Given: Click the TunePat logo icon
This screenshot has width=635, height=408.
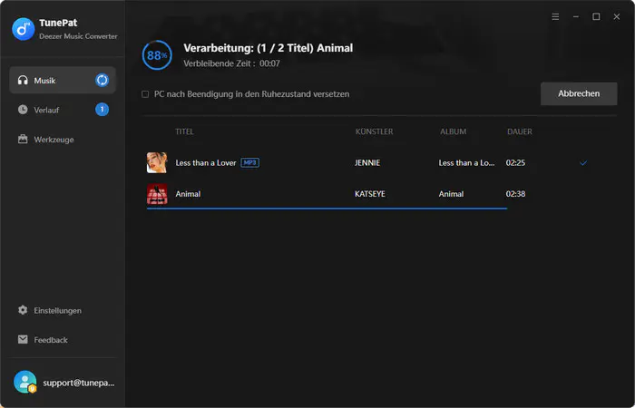Looking at the screenshot, I should (23, 29).
